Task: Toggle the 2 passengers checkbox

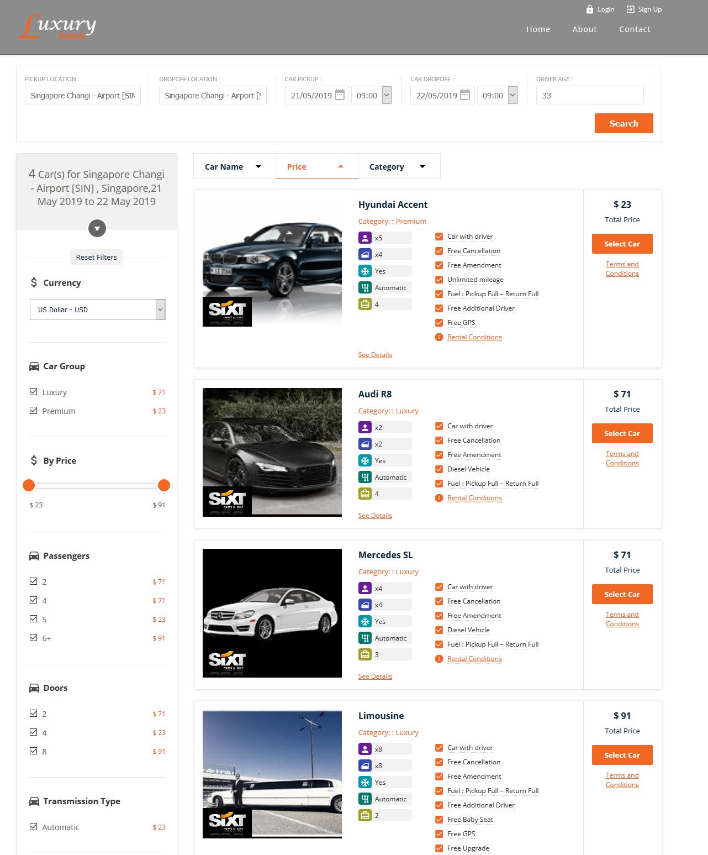Action: click(x=34, y=581)
